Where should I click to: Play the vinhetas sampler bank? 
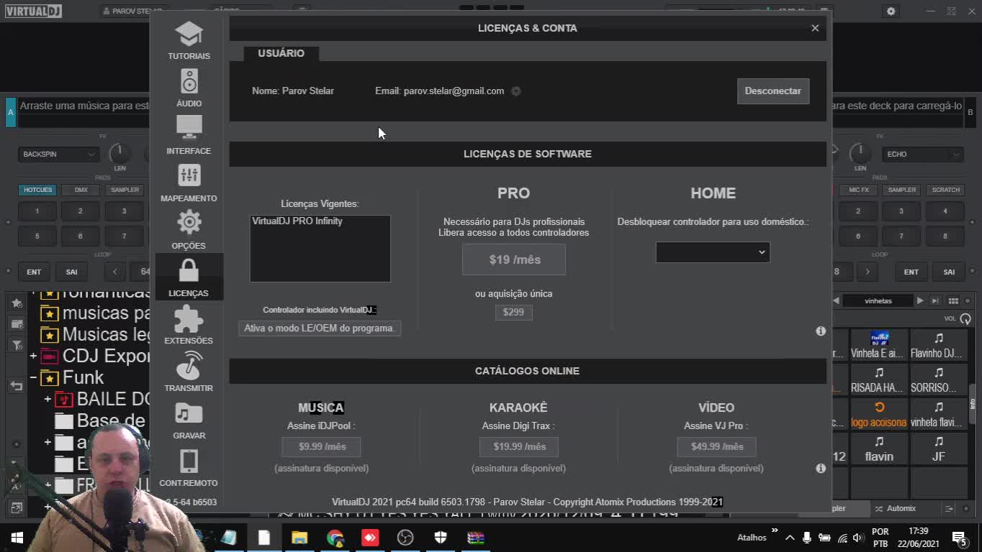[x=920, y=300]
